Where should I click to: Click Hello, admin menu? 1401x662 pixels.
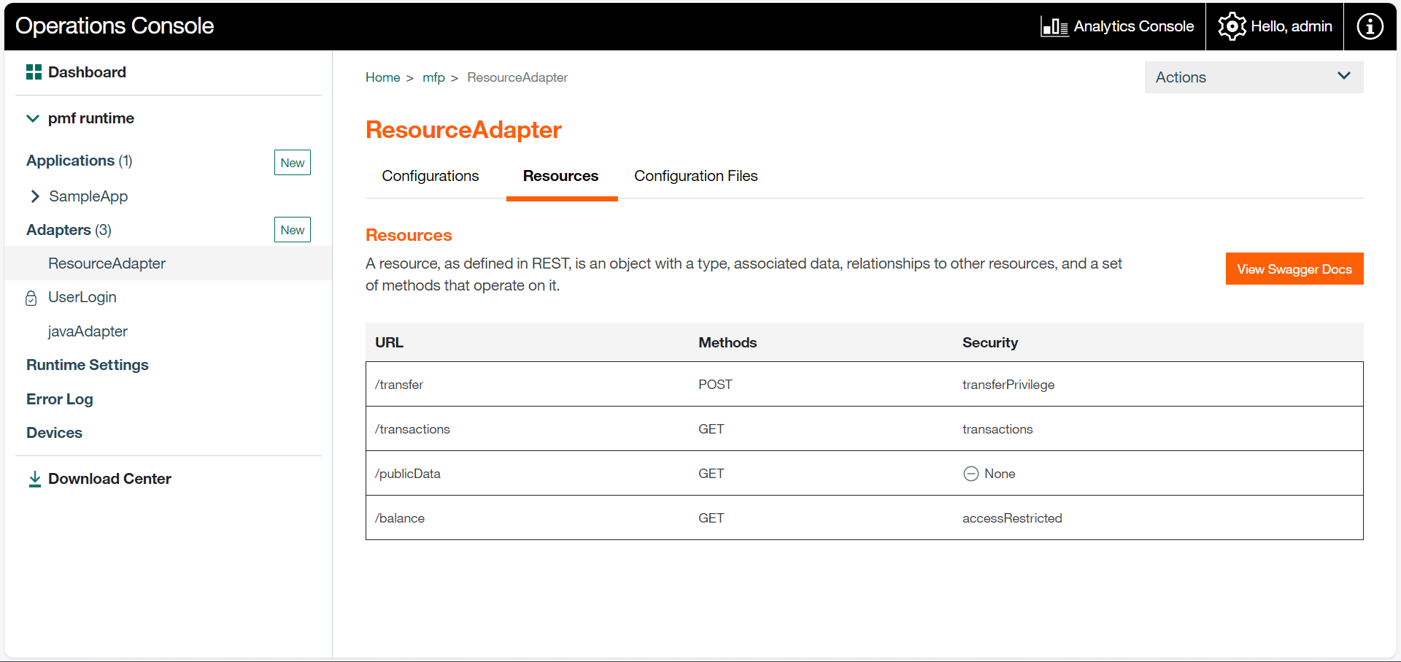tap(1292, 26)
